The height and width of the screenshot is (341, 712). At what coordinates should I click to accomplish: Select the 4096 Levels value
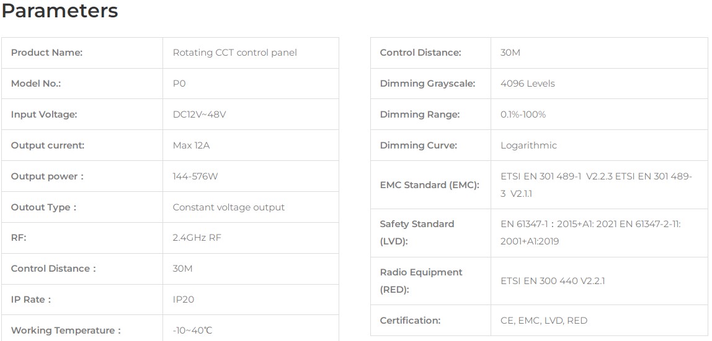(x=527, y=84)
